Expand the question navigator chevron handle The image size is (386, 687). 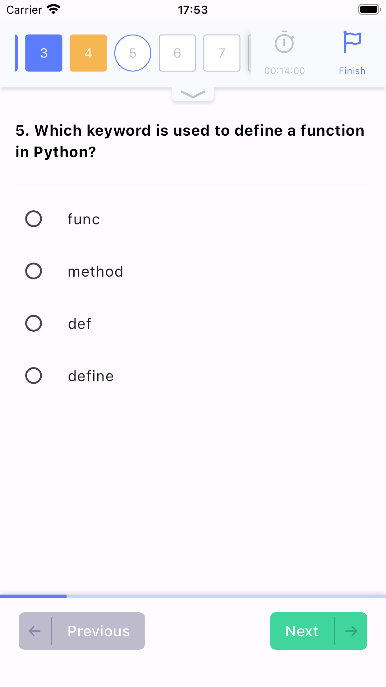(193, 94)
